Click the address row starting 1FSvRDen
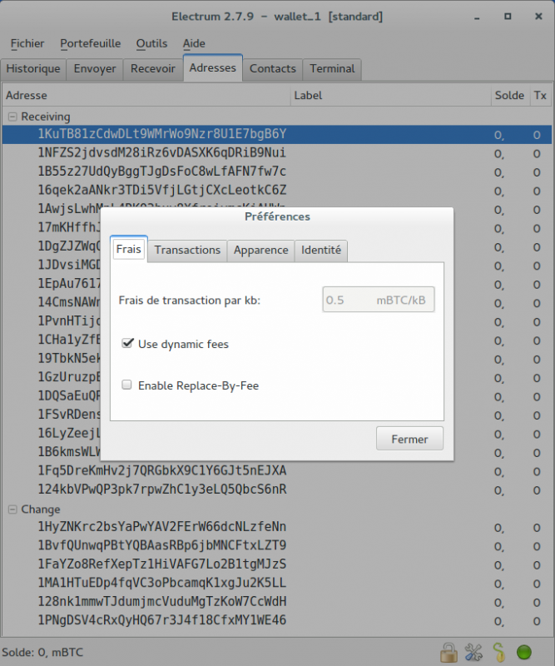This screenshot has height=666, width=555. tap(69, 415)
